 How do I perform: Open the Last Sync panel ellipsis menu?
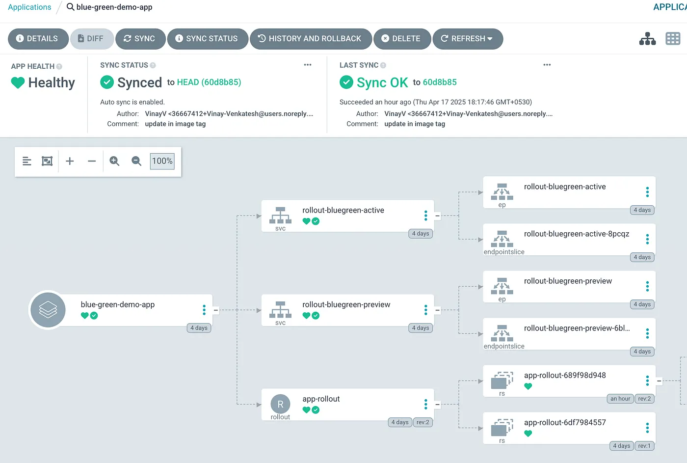(547, 65)
